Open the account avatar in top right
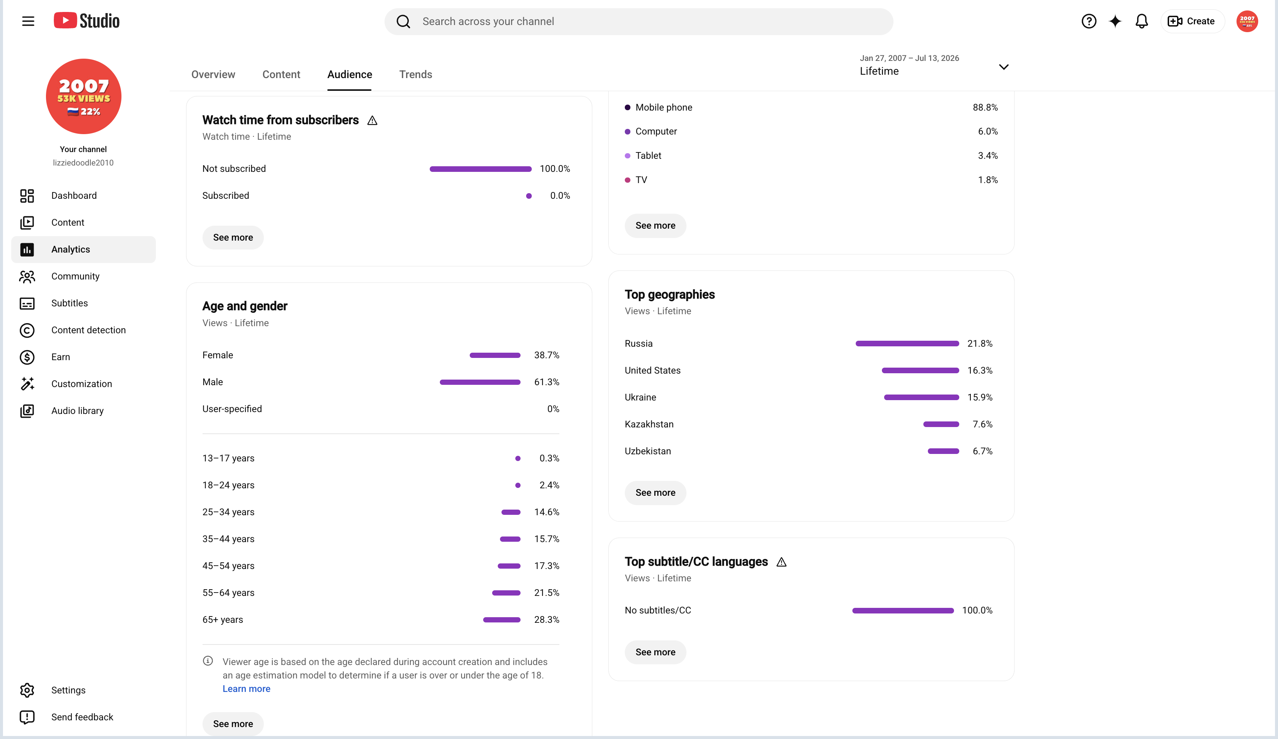Screen dimensions: 1278x739 coord(1247,21)
